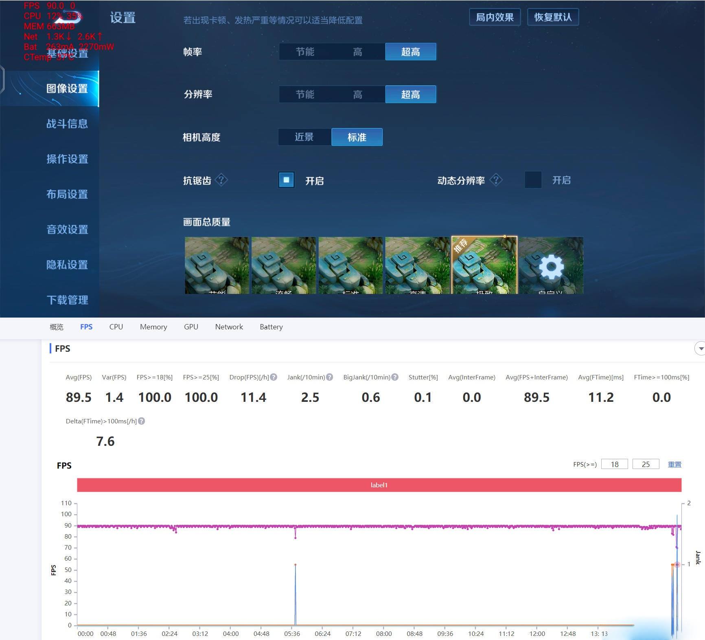Image resolution: width=705 pixels, height=640 pixels.
Task: Open the Drop(FPS) help tooltip icon
Action: coord(274,377)
